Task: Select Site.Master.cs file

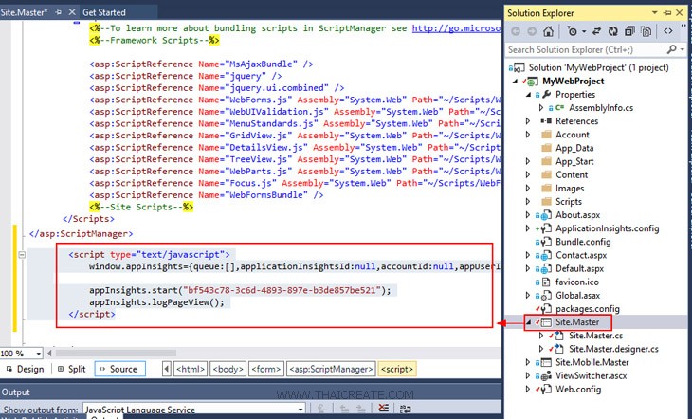Action: click(596, 336)
